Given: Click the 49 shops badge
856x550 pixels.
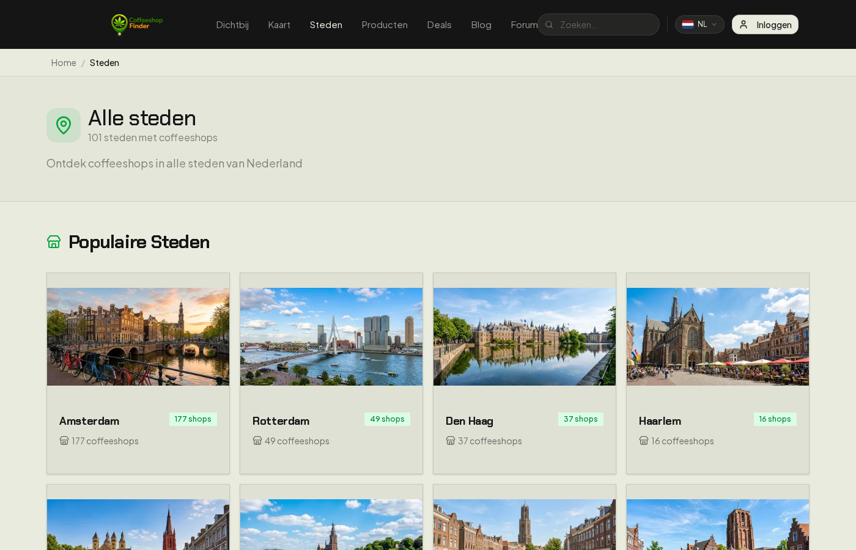Looking at the screenshot, I should pyautogui.click(x=387, y=419).
